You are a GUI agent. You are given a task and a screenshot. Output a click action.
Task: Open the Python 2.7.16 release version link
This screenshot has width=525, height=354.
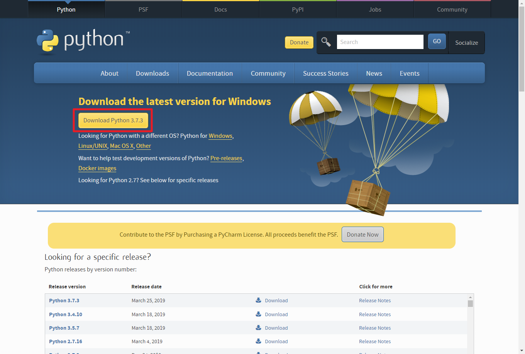pos(66,341)
